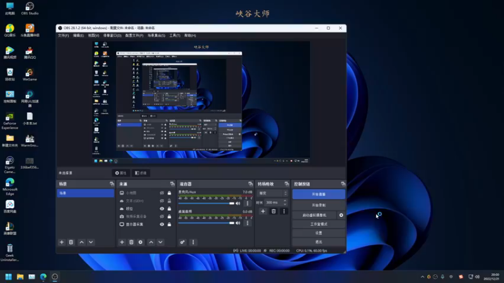Screen dimensions: 504x283
Task: Move scene up in the scenes panel
Action: pyautogui.click(x=82, y=242)
